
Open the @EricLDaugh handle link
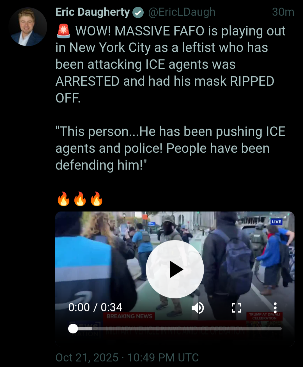point(182,12)
